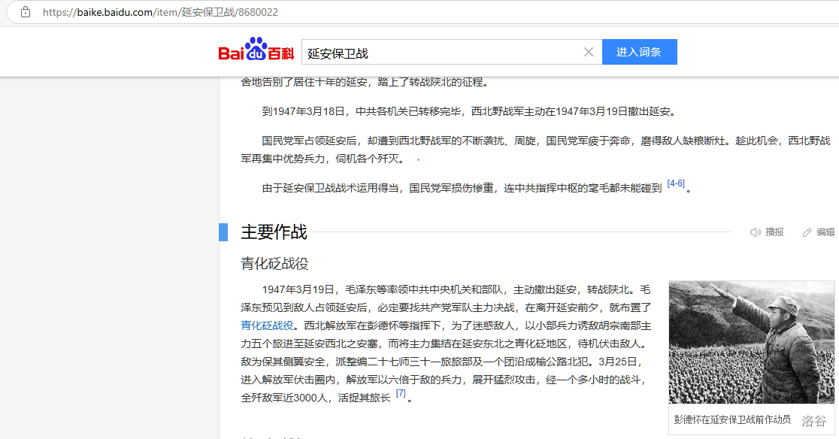This screenshot has height=439, width=839.
Task: Clear search text with the X icon
Action: pyautogui.click(x=589, y=52)
